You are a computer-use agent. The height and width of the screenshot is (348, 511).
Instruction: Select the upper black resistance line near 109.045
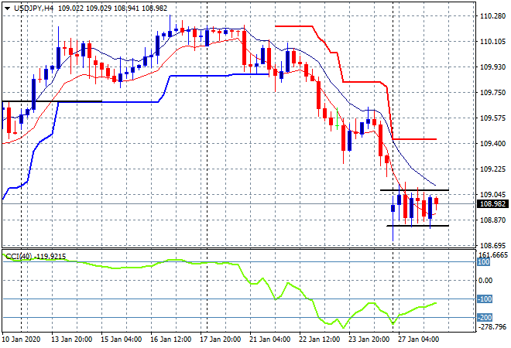pos(414,189)
